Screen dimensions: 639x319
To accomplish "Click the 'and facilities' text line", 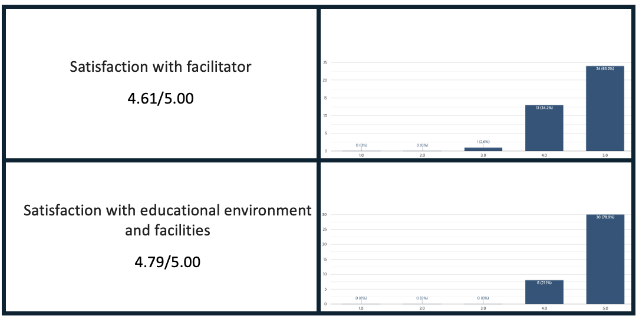I will click(x=167, y=230).
